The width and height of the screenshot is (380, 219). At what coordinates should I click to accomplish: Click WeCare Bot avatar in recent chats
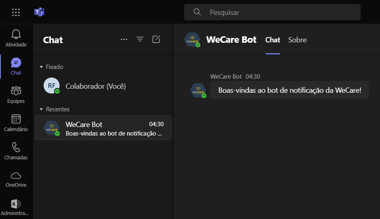pos(52,128)
